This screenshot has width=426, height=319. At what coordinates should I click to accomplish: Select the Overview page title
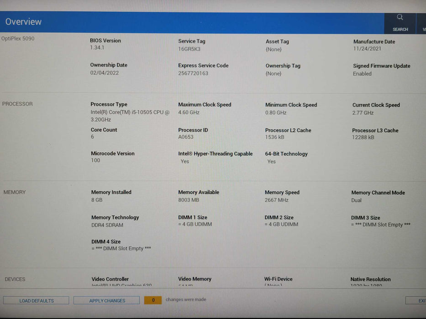click(x=23, y=22)
